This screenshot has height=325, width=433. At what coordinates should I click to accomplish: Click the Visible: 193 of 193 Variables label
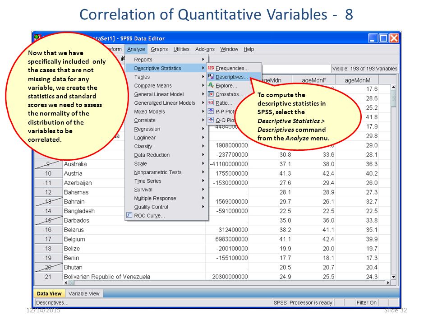[364, 69]
